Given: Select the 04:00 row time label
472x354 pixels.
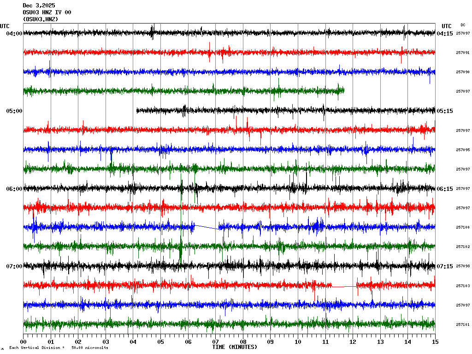Looking at the screenshot, I should coord(14,34).
